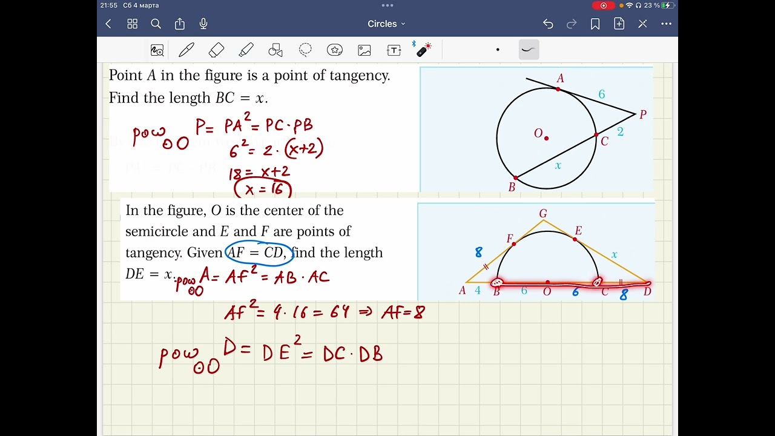Add a new page
The image size is (775, 436).
tap(619, 24)
